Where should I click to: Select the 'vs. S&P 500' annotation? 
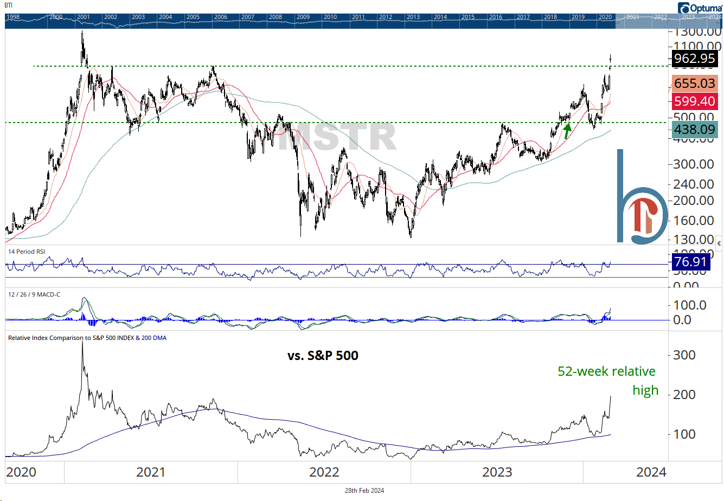pos(323,356)
